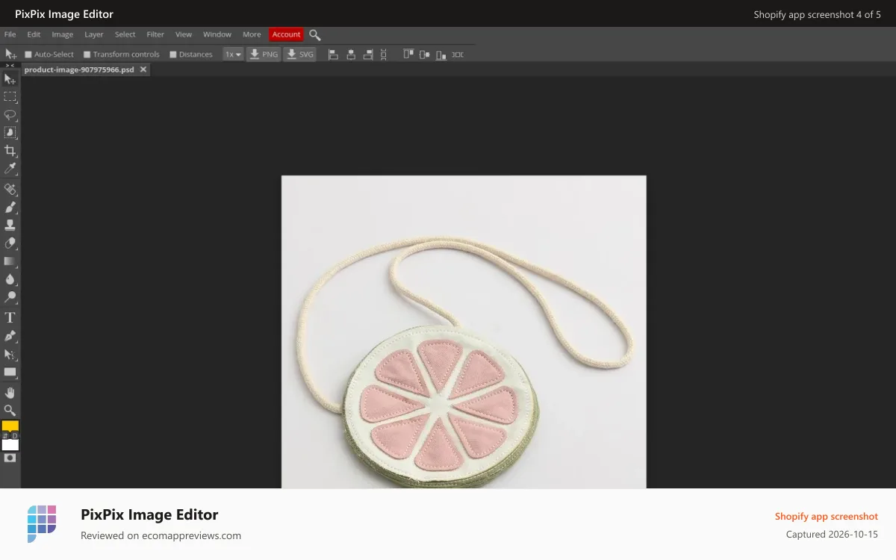Image resolution: width=896 pixels, height=560 pixels.
Task: Select the Eyedropper tool
Action: tap(10, 169)
